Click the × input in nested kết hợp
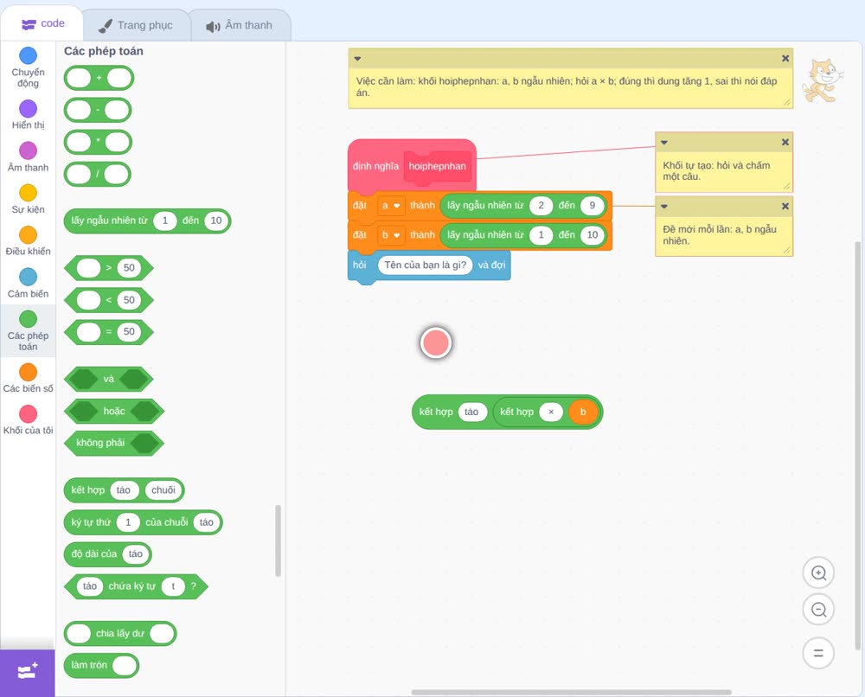Viewport: 865px width, 697px height. coord(550,412)
